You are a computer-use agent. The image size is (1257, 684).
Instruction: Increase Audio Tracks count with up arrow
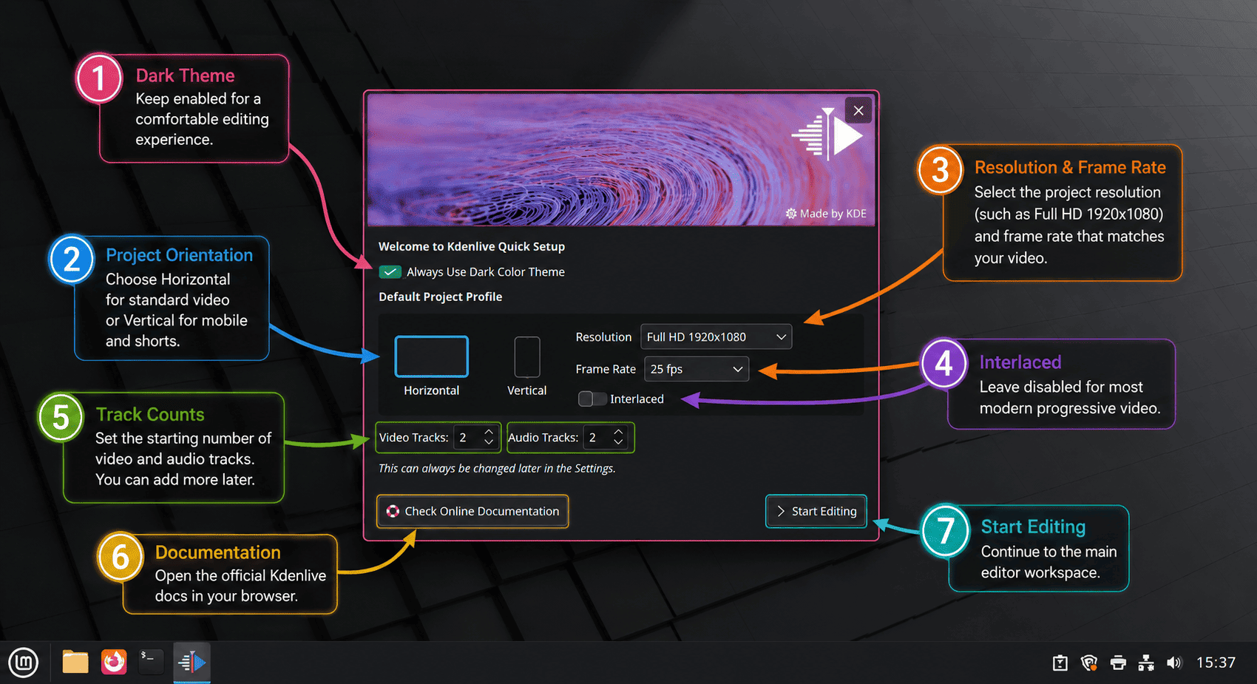click(x=619, y=432)
